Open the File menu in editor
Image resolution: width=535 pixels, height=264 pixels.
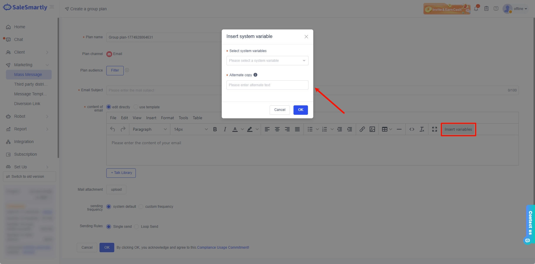pyautogui.click(x=113, y=118)
